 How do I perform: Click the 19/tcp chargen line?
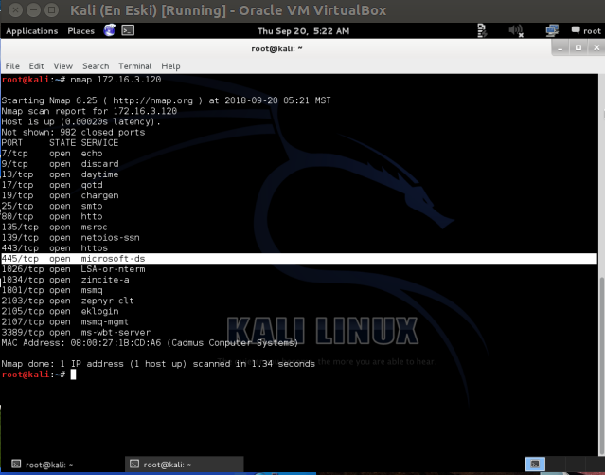(x=60, y=195)
